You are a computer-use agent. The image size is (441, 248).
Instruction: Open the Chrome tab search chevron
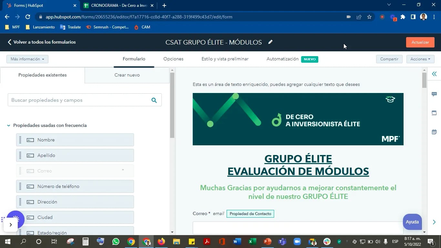[x=389, y=5]
